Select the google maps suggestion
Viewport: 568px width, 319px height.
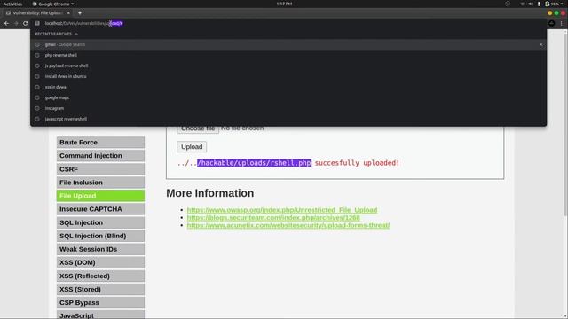click(288, 97)
